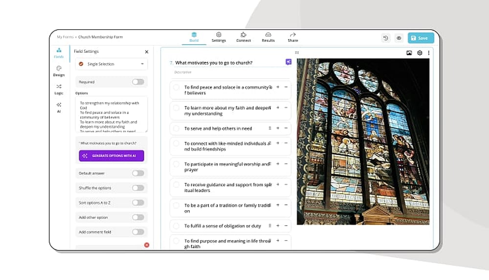The height and width of the screenshot is (280, 489).
Task: Select radio 'To participate in meaningful worship'
Action: [176, 164]
